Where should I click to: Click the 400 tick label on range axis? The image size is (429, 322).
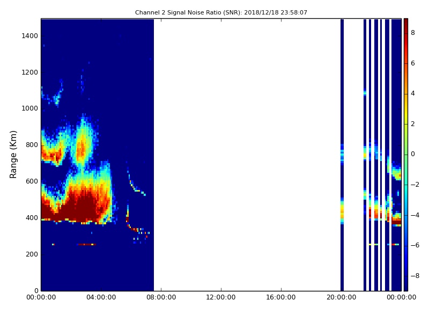pos(32,218)
